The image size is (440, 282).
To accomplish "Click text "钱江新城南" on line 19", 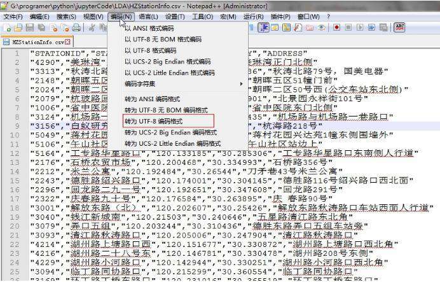I will (95, 217).
